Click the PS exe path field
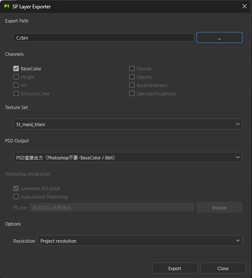 [112, 207]
